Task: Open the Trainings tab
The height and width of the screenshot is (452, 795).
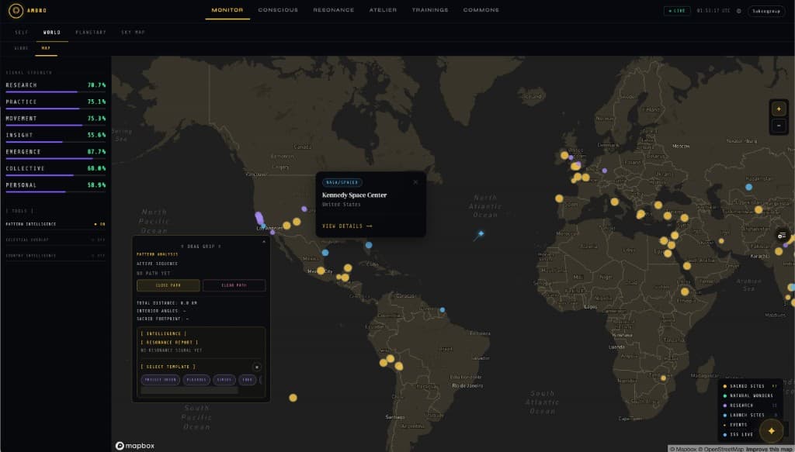Action: [x=430, y=10]
